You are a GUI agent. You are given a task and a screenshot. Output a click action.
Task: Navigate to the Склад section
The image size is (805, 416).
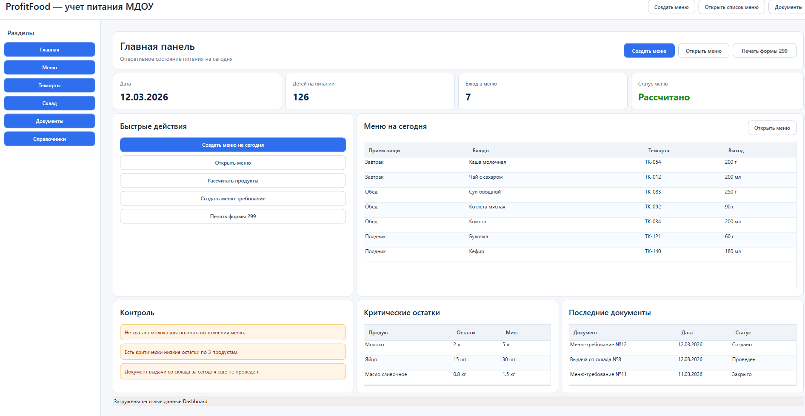pos(49,103)
